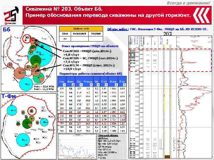Click the '203' title above the well log

click(x=167, y=34)
